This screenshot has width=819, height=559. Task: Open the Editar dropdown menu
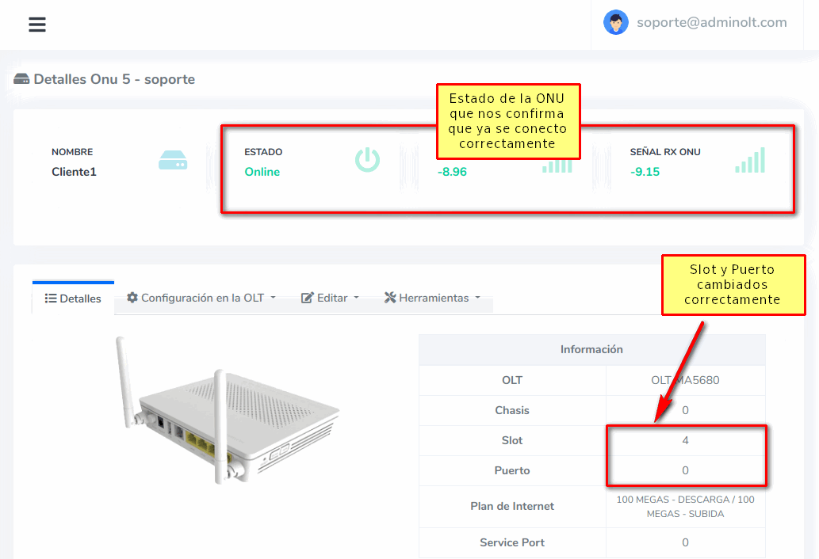point(331,298)
